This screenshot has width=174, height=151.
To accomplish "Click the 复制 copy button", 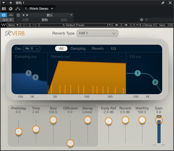I will point(45,20).
